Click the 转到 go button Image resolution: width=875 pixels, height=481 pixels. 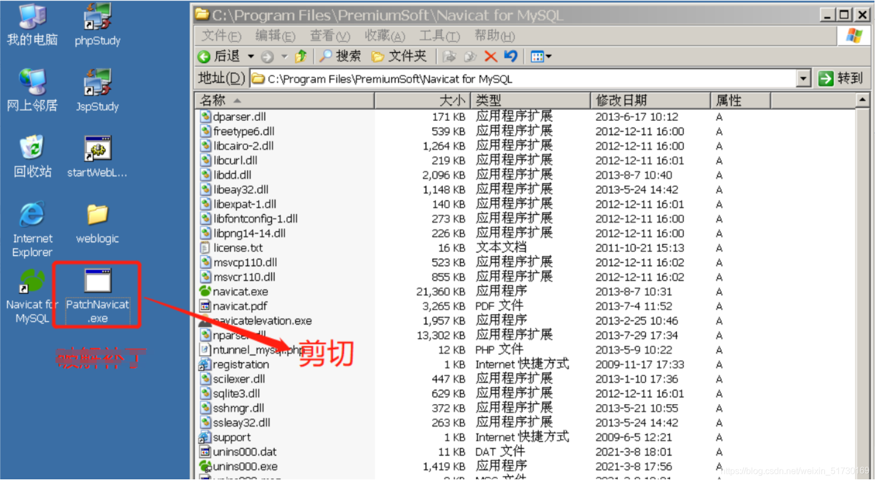[x=841, y=79]
